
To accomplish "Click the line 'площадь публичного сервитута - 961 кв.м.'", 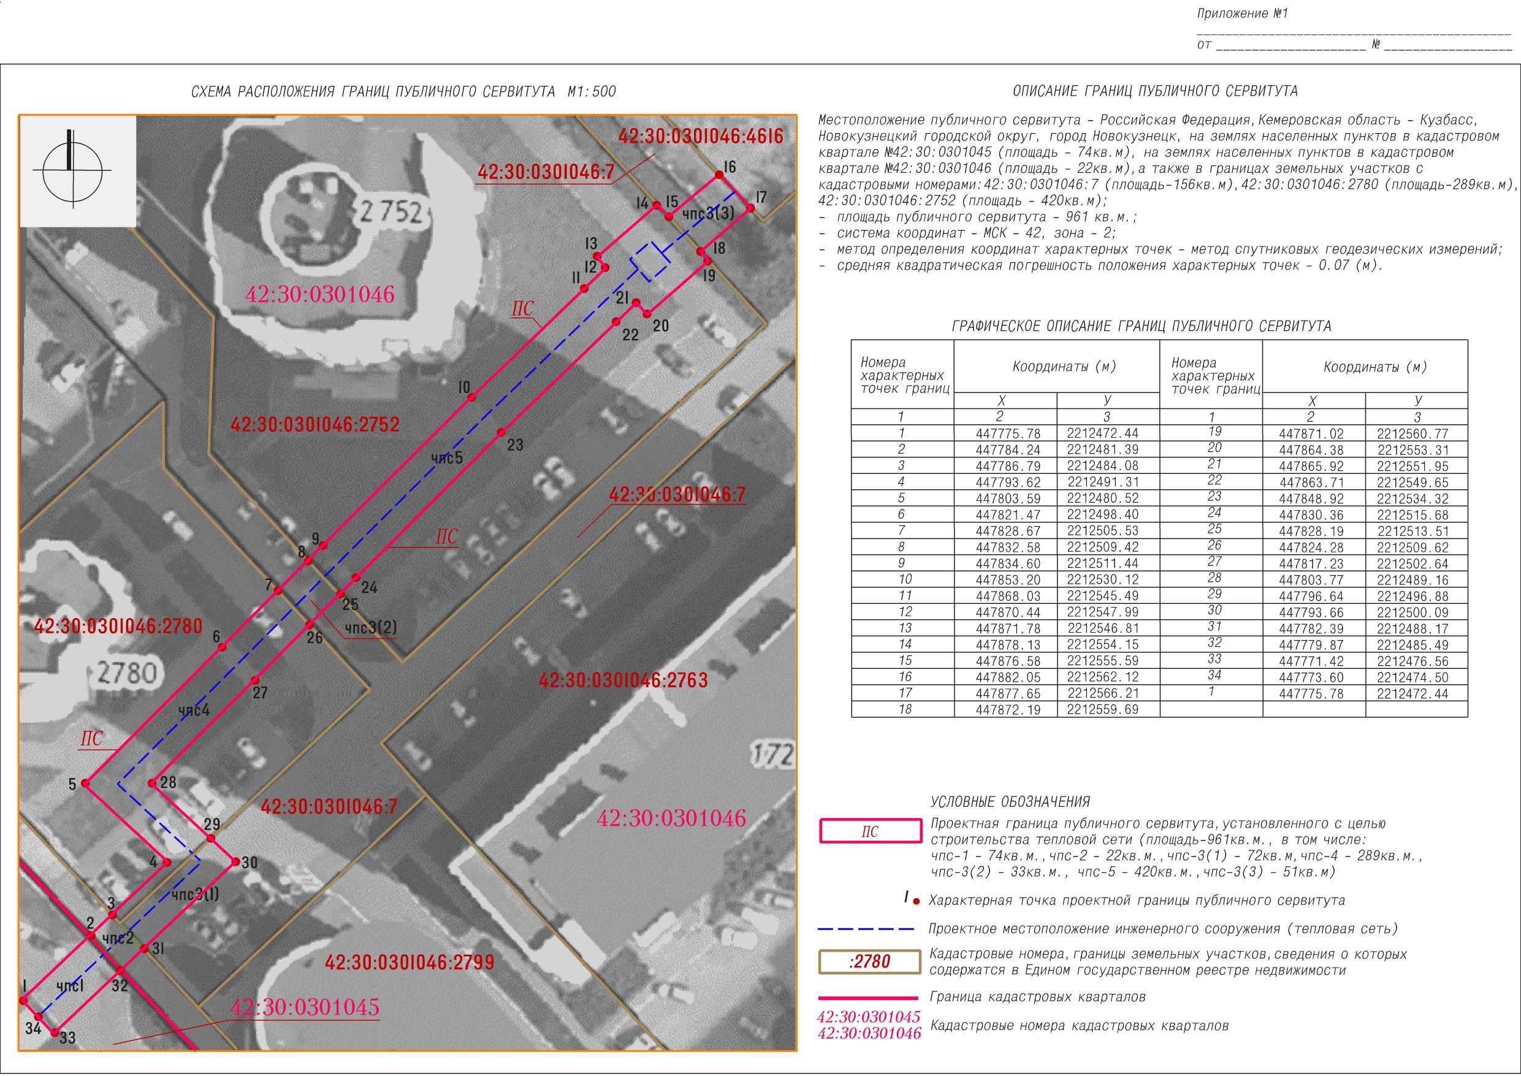I will tap(987, 216).
